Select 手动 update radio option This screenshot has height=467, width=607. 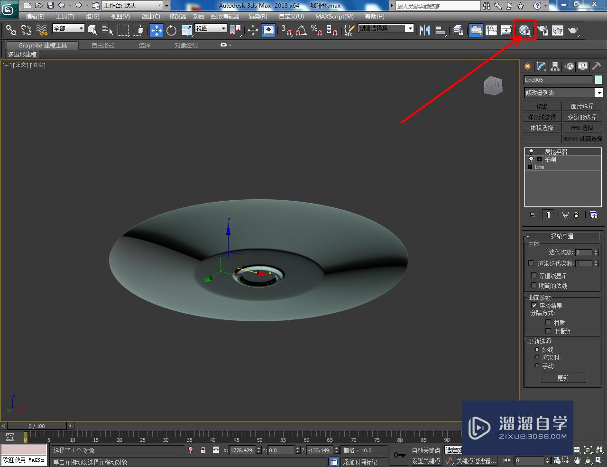point(537,365)
